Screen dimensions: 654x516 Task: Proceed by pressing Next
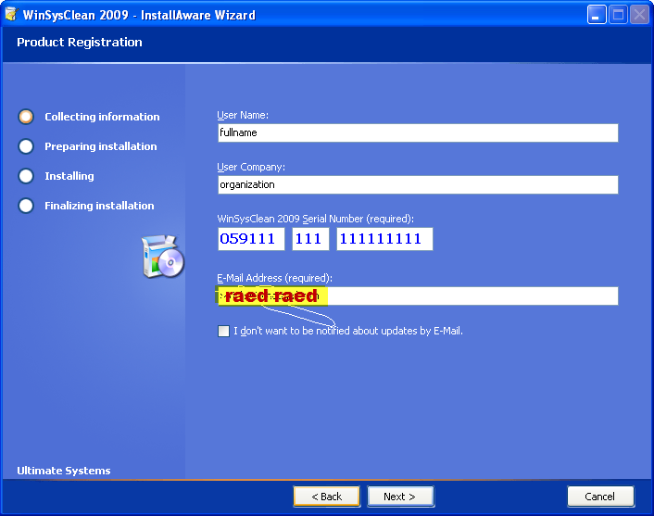399,497
